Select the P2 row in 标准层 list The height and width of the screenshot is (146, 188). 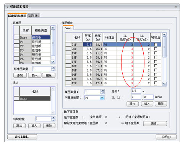coord(32,46)
